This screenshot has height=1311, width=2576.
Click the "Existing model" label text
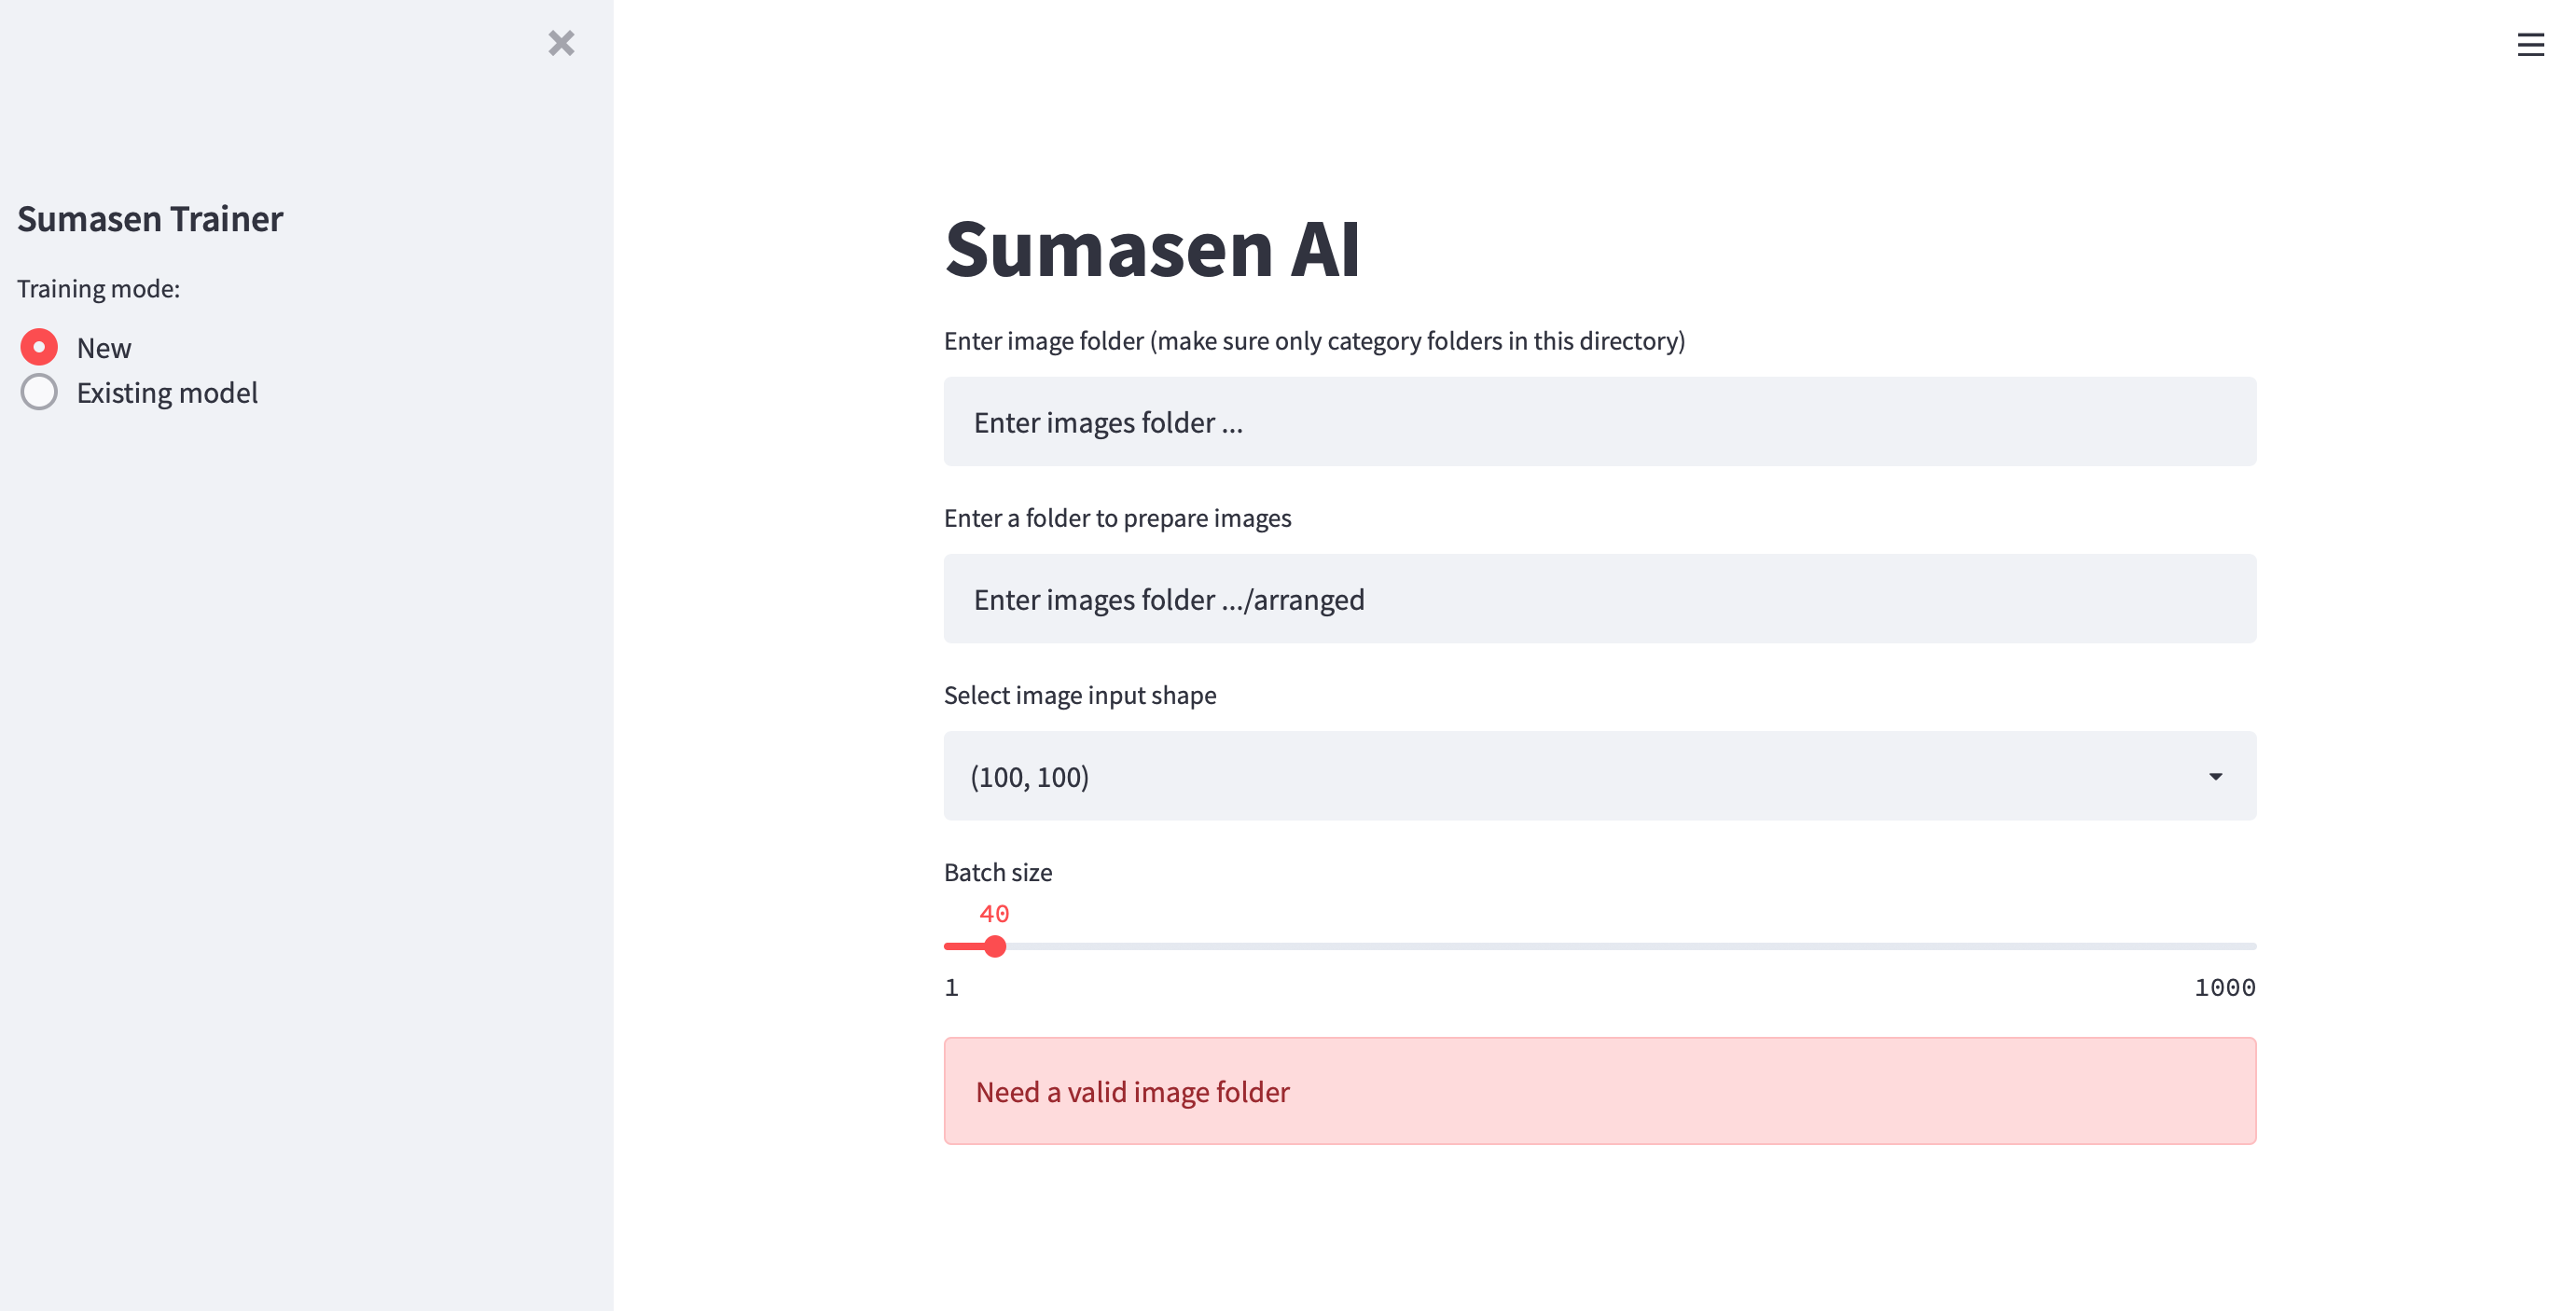click(x=167, y=393)
